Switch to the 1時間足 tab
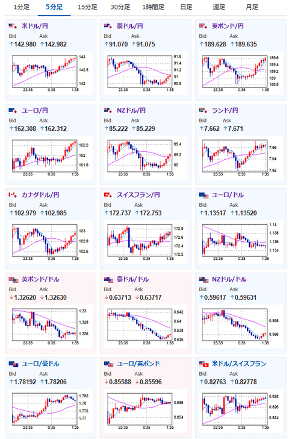This screenshot has height=439, width=289. tap(153, 7)
